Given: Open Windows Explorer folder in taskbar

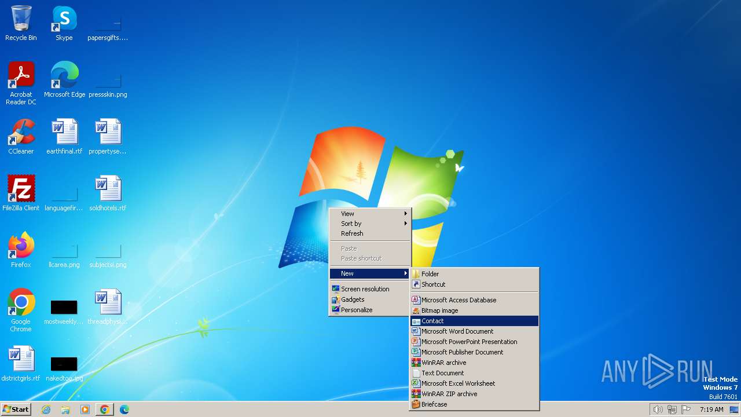Looking at the screenshot, I should pyautogui.click(x=65, y=409).
